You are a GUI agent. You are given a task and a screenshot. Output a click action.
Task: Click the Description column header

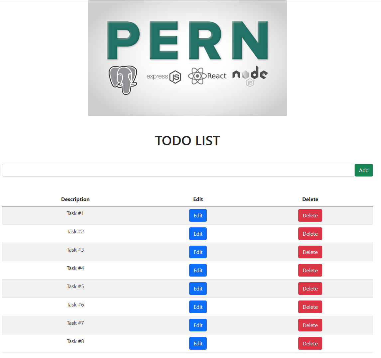[x=75, y=199]
